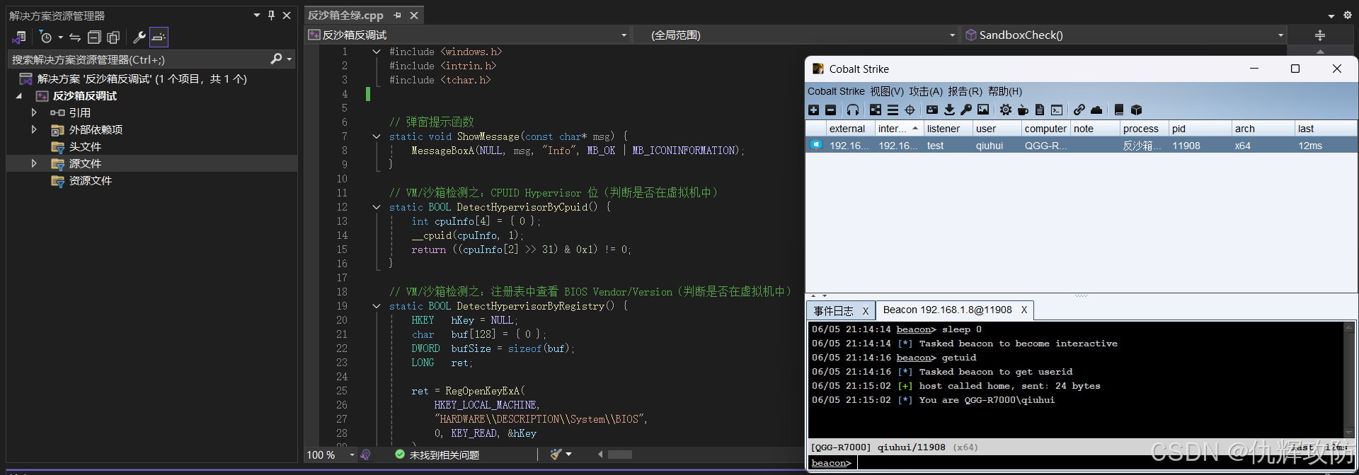The width and height of the screenshot is (1359, 475).
Task: Close the Beacon 192.168.1.8@11908 tab
Action: pos(1023,310)
